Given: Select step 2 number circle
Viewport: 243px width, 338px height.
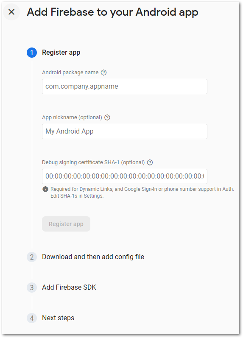Looking at the screenshot, I should click(x=32, y=257).
